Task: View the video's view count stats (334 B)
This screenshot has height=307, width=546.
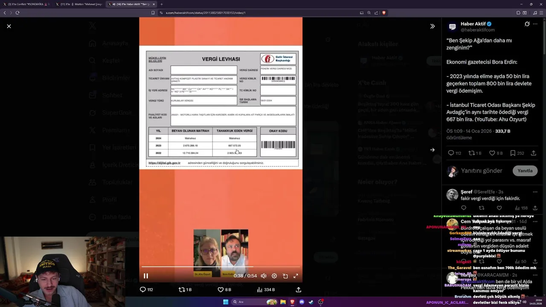Action: 266,290
